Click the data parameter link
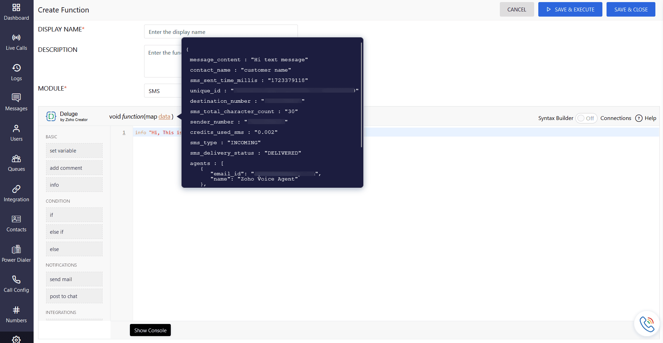 (164, 117)
